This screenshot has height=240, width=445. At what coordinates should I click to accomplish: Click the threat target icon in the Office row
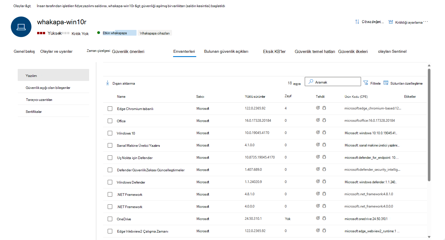[318, 120]
